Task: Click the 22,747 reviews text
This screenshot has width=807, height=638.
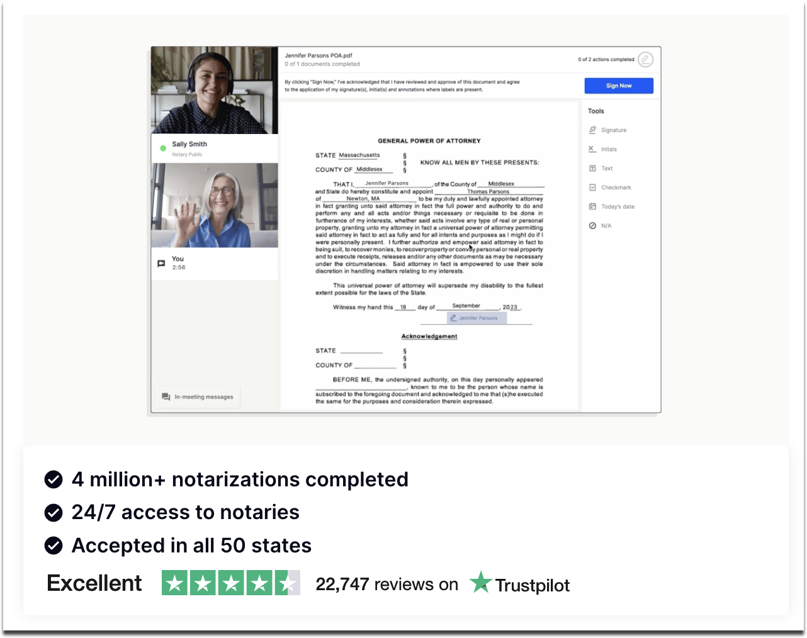Action: [x=387, y=585]
